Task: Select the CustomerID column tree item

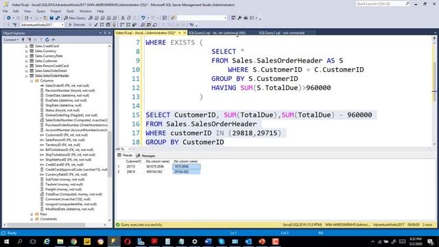Action: tap(67, 135)
